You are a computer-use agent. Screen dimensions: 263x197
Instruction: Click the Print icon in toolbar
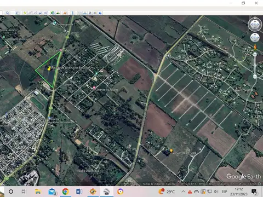coord(85,13)
